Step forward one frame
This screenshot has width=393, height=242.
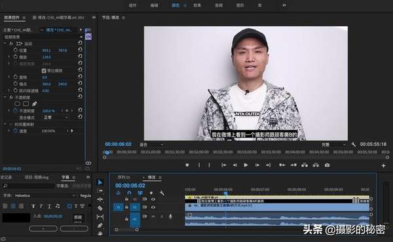pyautogui.click(x=257, y=165)
